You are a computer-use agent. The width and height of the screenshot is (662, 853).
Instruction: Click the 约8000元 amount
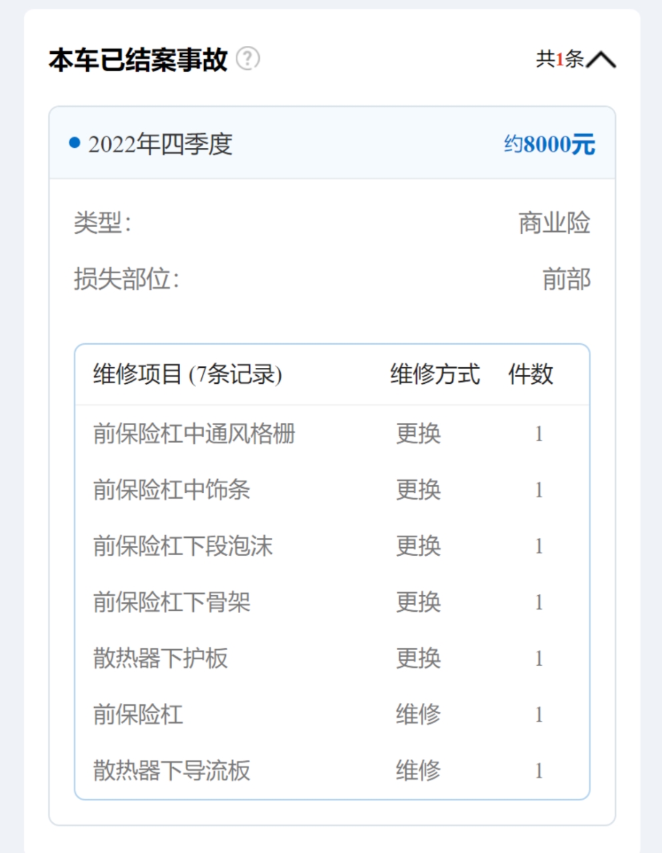549,144
